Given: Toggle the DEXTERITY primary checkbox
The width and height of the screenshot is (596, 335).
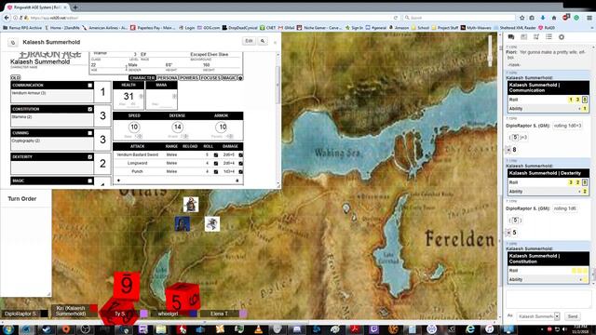Looking at the screenshot, I should tap(90, 157).
